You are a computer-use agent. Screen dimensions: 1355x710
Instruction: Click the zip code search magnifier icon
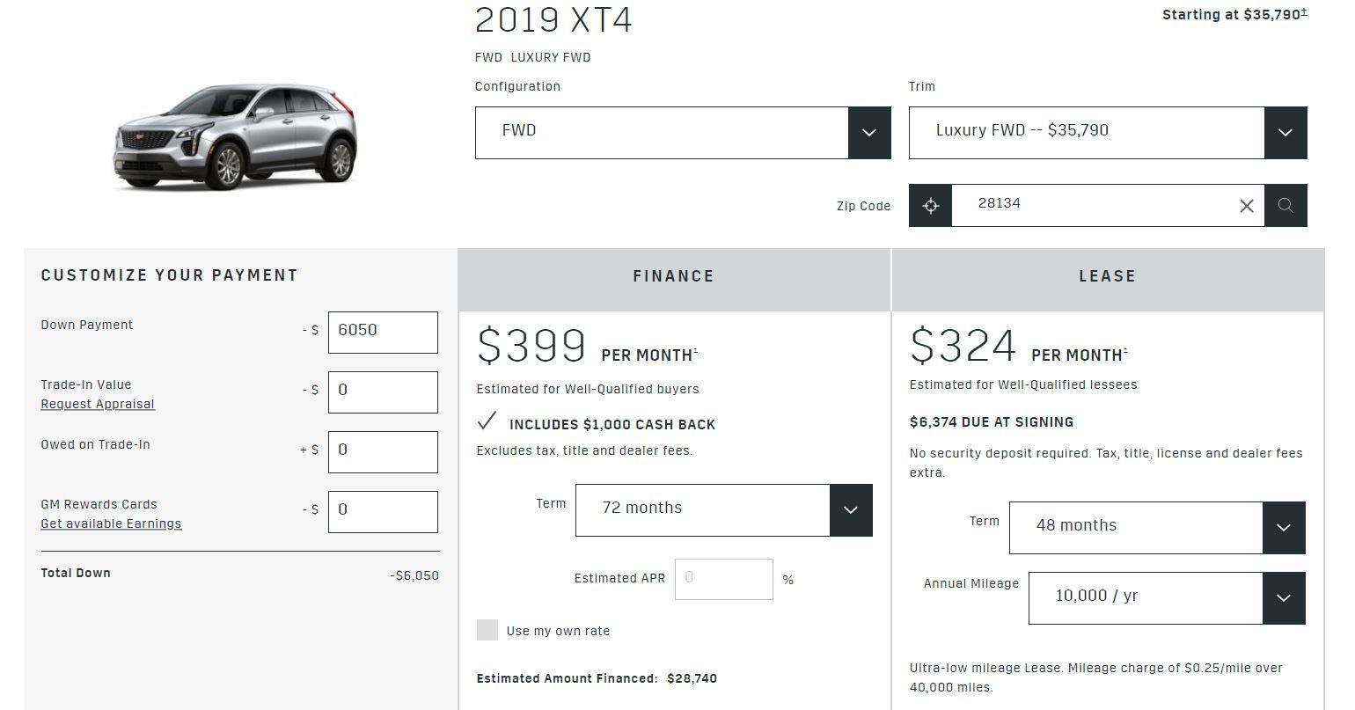coord(1285,205)
